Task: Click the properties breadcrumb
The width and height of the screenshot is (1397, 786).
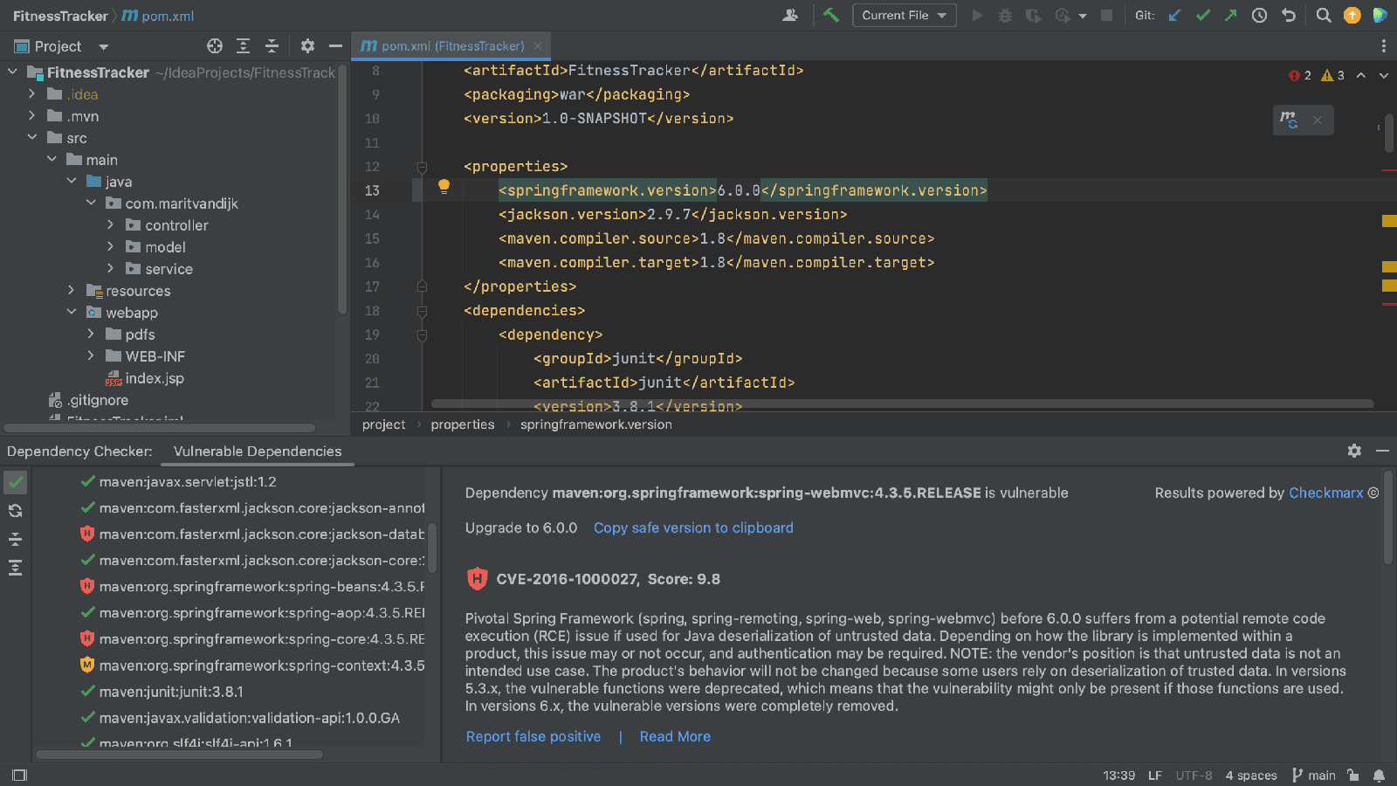Action: click(463, 424)
